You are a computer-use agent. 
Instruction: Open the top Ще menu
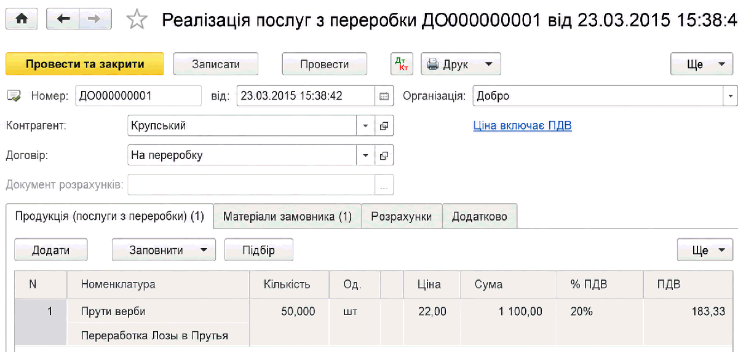pyautogui.click(x=702, y=64)
